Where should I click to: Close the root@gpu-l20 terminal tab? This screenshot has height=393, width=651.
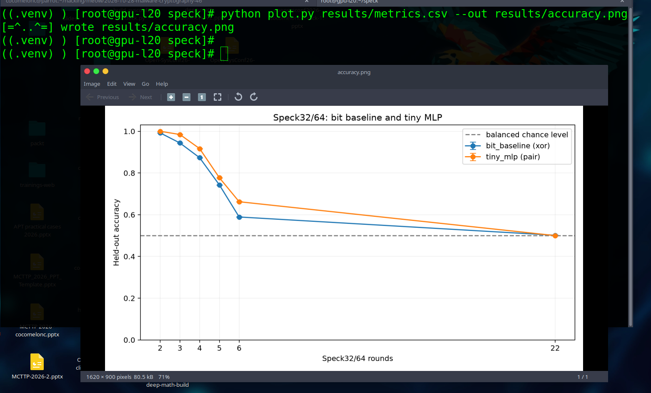coord(622,2)
